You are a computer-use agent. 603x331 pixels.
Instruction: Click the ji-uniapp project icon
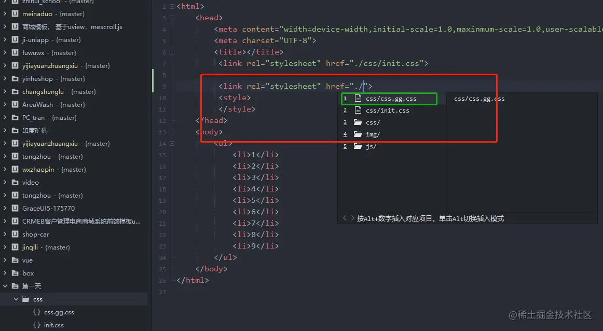15,39
